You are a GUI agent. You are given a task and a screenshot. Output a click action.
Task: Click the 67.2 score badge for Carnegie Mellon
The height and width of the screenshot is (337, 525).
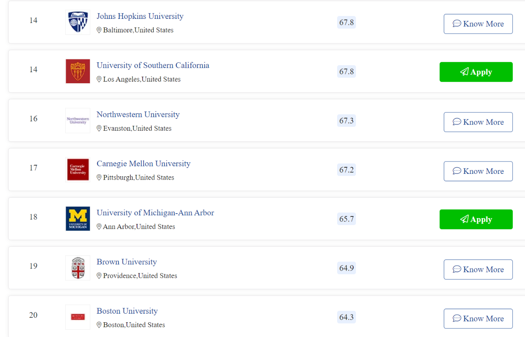coord(346,170)
